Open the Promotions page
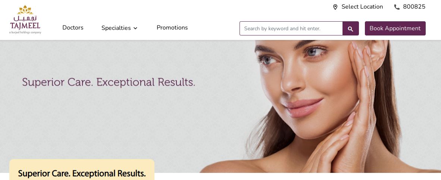 point(172,28)
